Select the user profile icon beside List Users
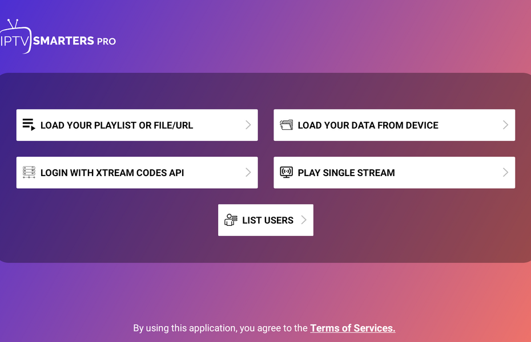Screen dimensions: 531x342 coord(230,220)
